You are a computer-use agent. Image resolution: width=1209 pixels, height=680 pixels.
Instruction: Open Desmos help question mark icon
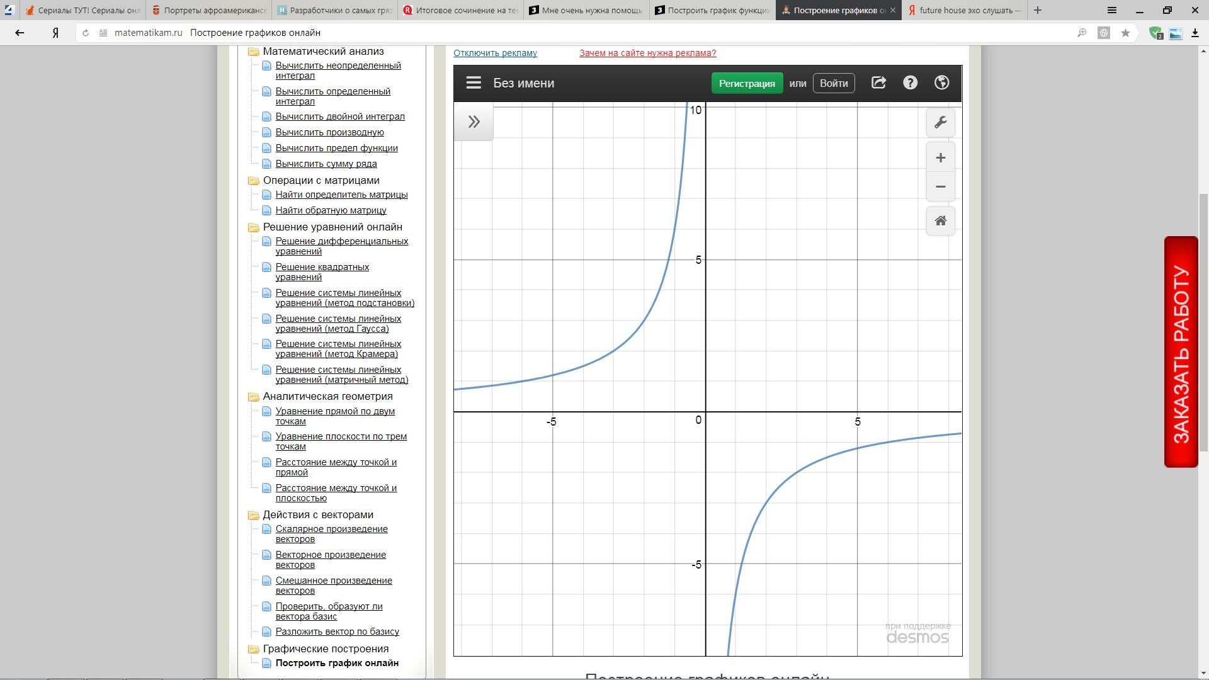[910, 82]
